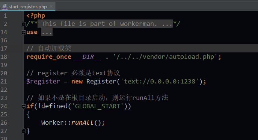Click the '<?php' opening tag
This screenshot has width=258, height=140.
36,16
